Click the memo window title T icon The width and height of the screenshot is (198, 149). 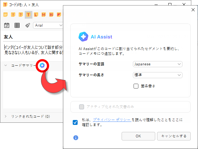(5, 5)
